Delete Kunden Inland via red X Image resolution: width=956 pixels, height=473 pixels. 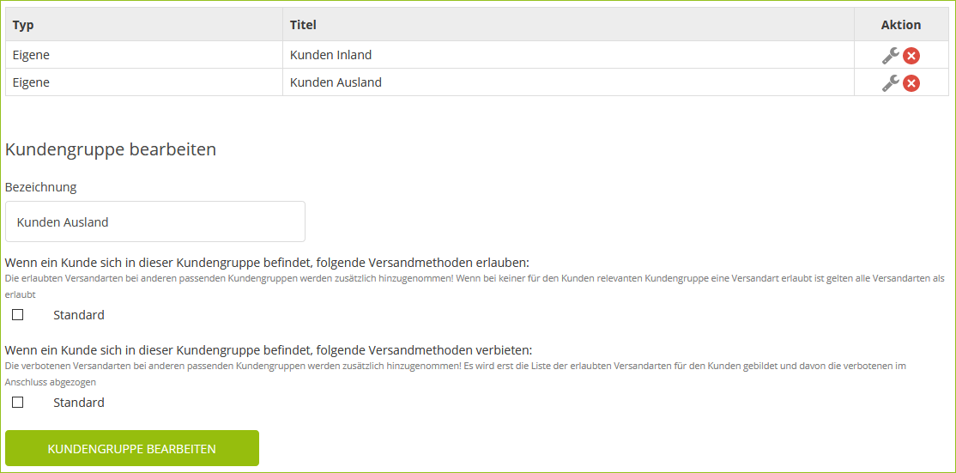(x=911, y=56)
